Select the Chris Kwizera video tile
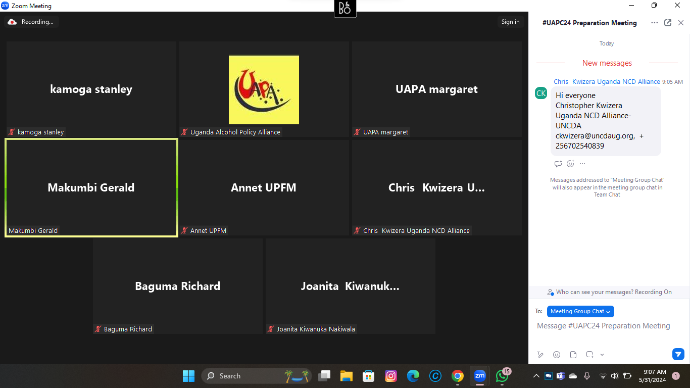Viewport: 690px width, 388px height. point(437,188)
